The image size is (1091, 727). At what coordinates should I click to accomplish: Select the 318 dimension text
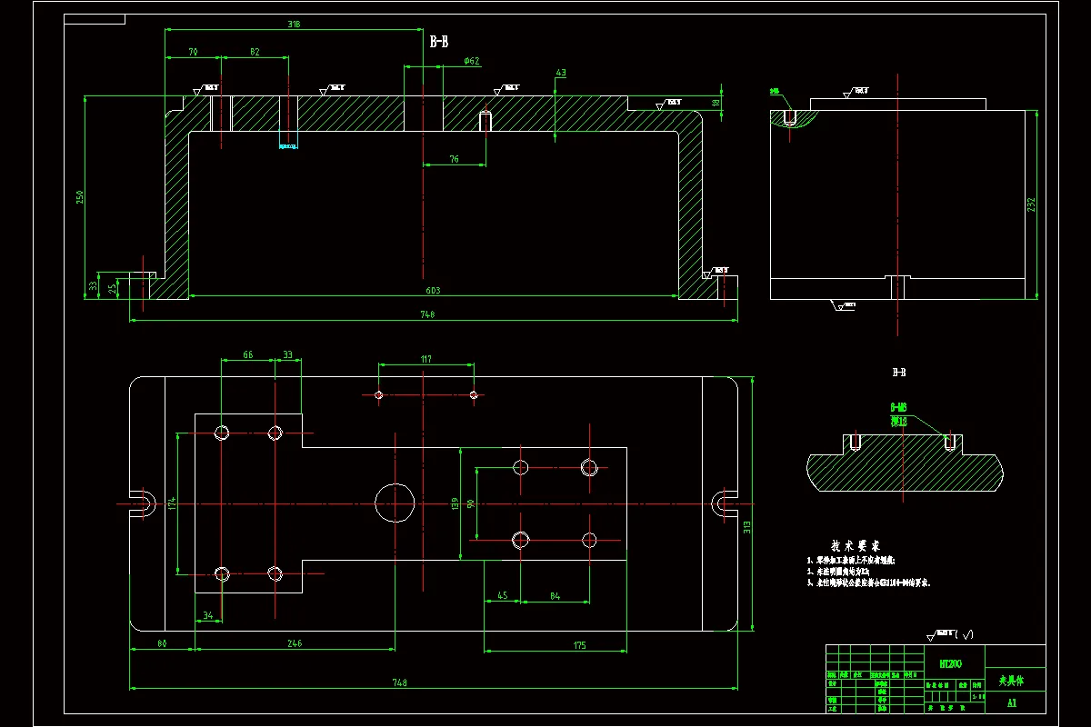294,25
